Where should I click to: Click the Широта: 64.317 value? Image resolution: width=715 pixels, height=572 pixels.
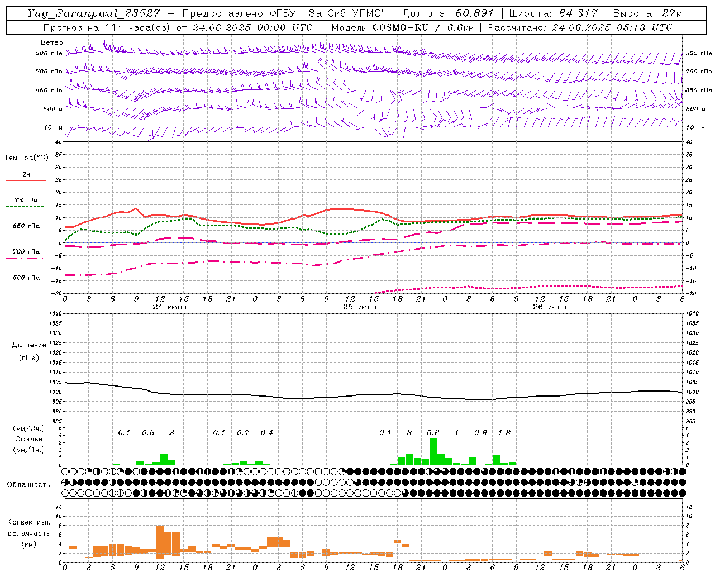click(553, 13)
